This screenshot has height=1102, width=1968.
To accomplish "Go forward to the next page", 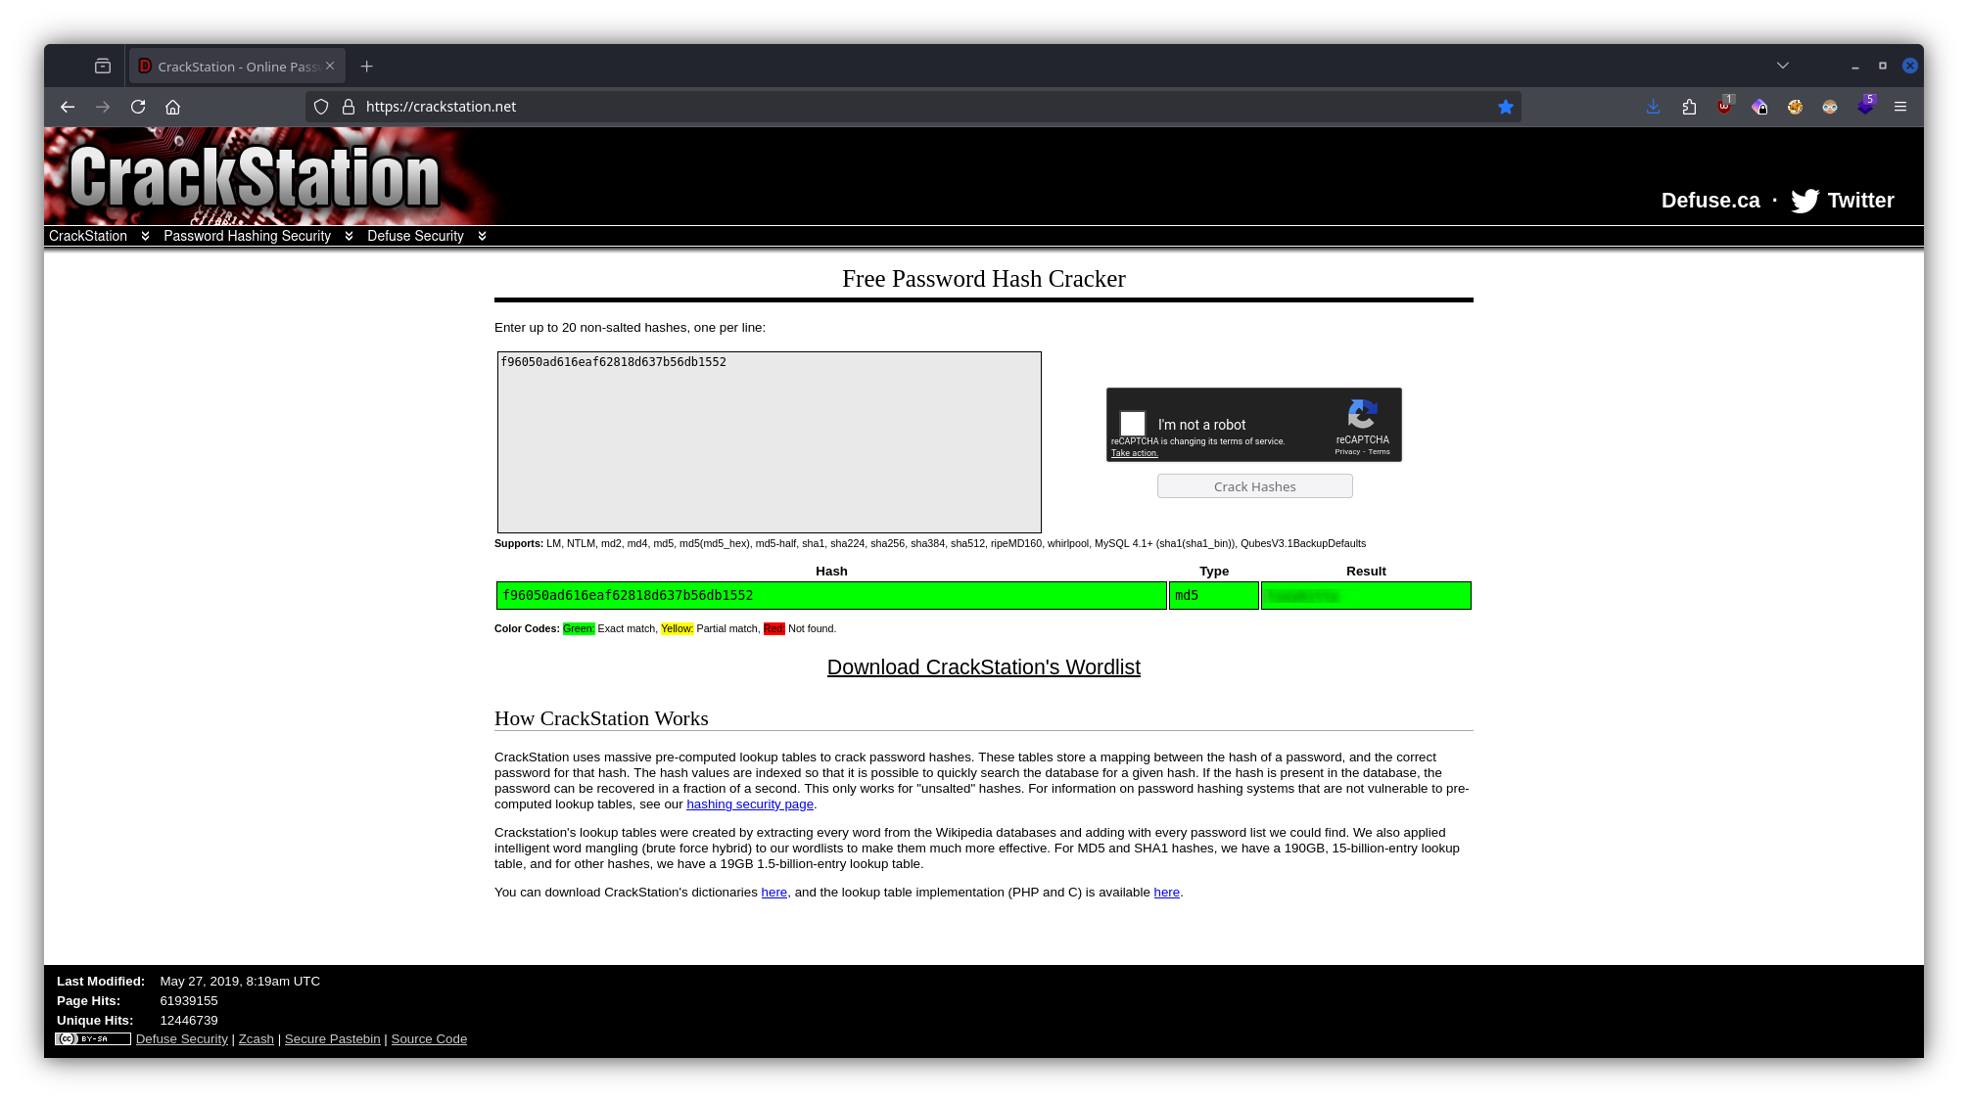I will tap(103, 107).
